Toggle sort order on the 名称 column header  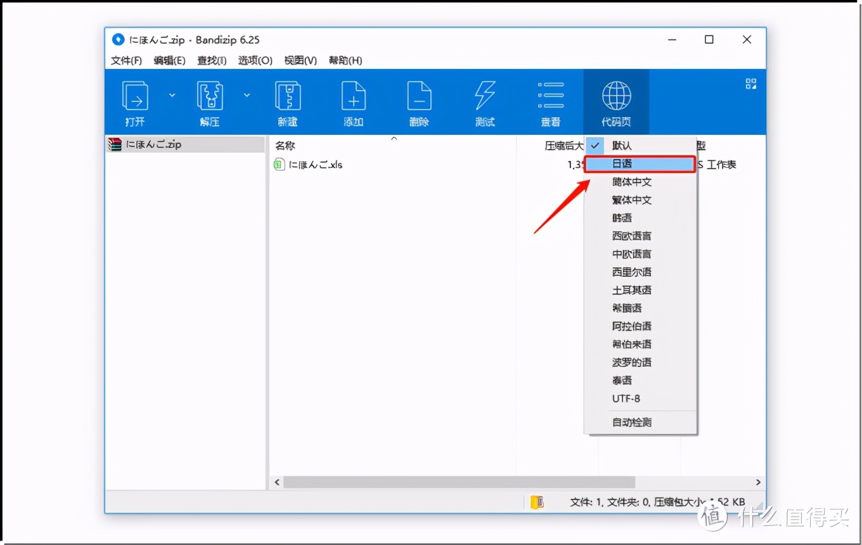coord(285,145)
